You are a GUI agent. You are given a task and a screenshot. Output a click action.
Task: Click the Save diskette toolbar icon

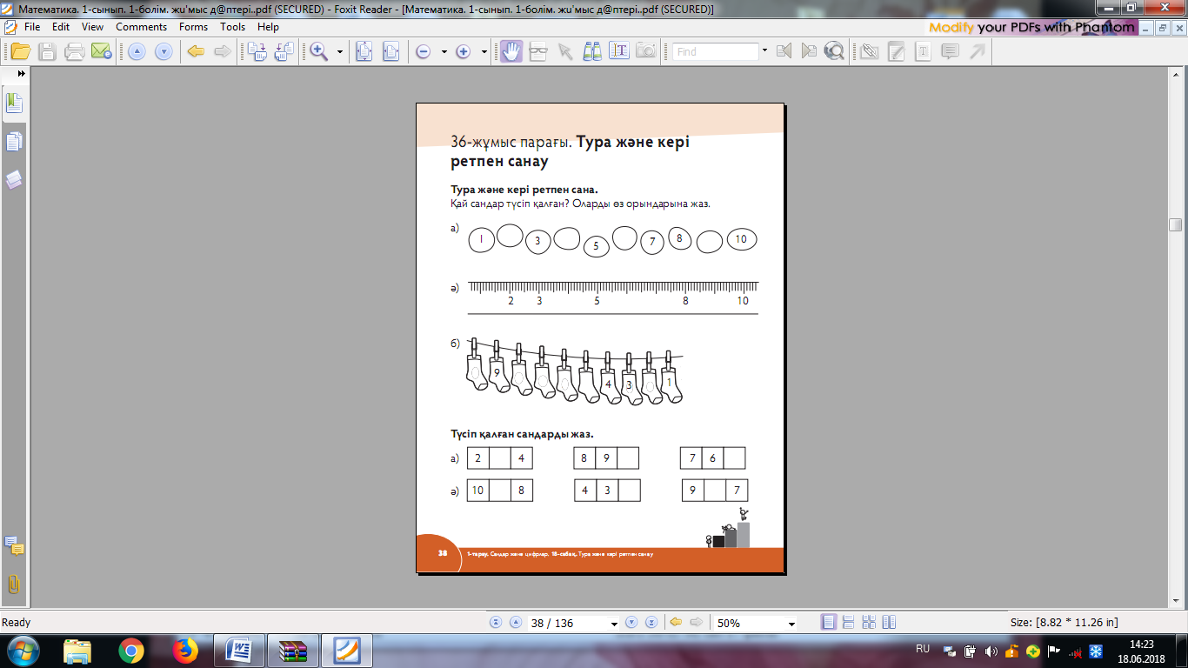click(47, 51)
